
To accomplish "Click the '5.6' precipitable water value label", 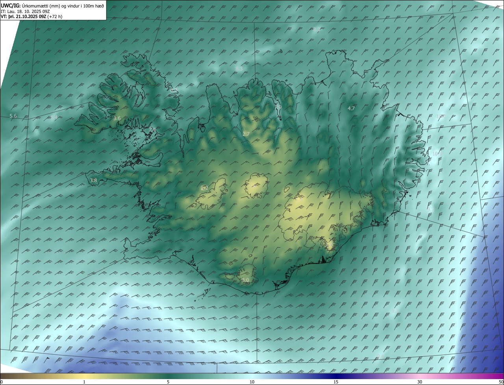I will pos(13,116).
